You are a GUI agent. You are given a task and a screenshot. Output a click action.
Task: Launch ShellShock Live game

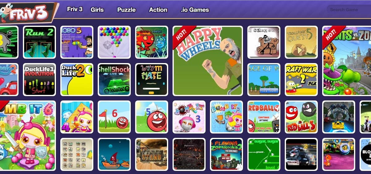coord(114,80)
